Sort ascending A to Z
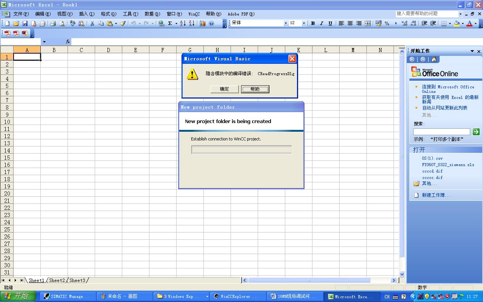Viewport: 483px width, 302px height. 183,23
